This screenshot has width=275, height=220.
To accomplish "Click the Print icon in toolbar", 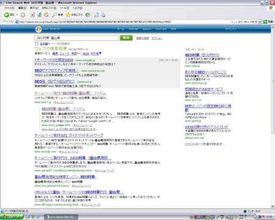I will pyautogui.click(x=103, y=15).
